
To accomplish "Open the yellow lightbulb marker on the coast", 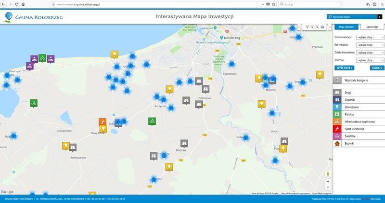I will [115, 54].
